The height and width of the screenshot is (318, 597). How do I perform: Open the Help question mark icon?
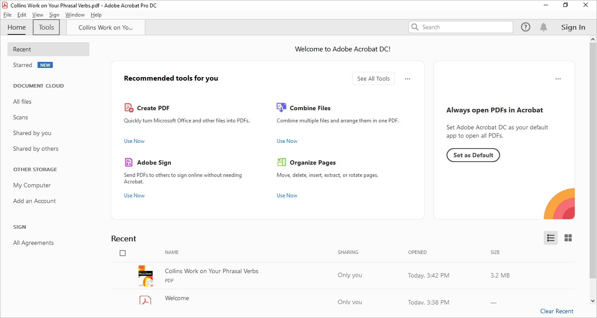526,27
